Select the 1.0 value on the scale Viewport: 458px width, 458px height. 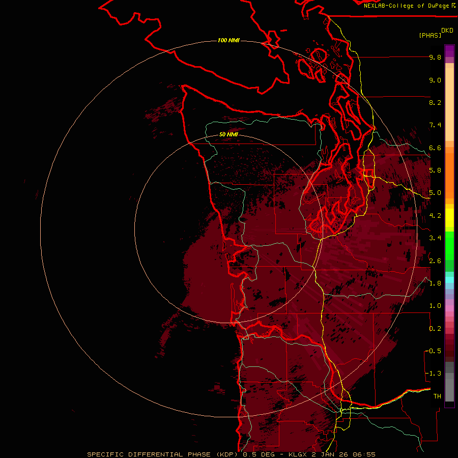(435, 306)
